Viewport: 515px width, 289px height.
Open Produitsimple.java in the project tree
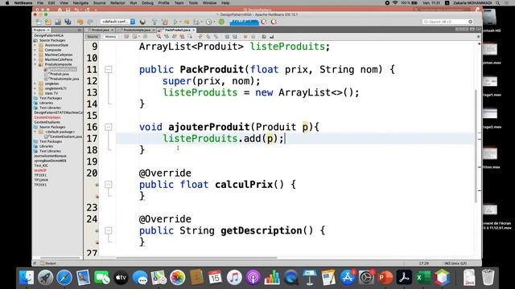tap(64, 79)
